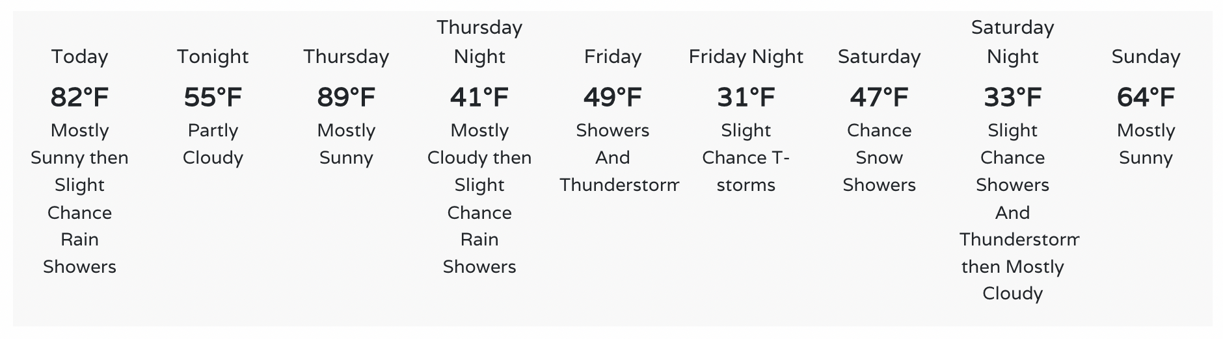This screenshot has height=339, width=1223.
Task: Select the Saturday forecast heading
Action: tap(880, 57)
